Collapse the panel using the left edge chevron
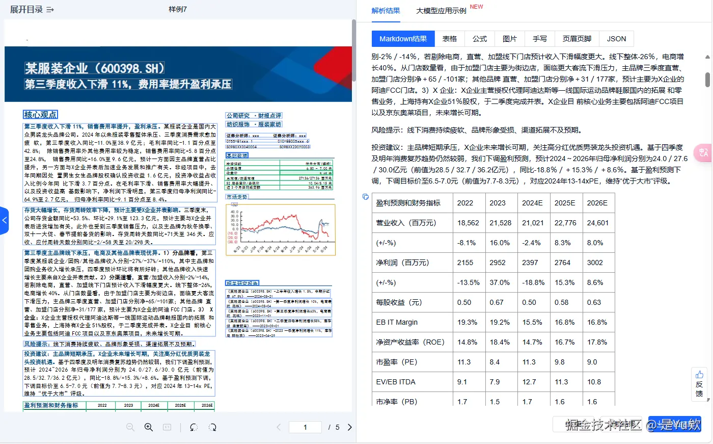The image size is (713, 444). 4,219
